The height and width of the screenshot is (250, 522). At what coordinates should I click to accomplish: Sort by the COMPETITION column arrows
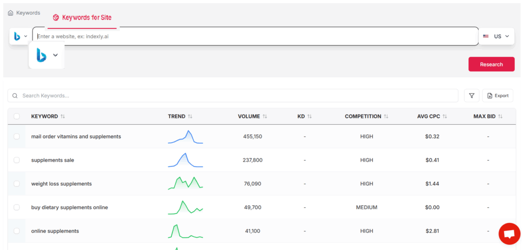coord(386,117)
